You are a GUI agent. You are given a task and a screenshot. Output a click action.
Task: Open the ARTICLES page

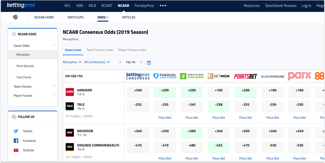(129, 17)
